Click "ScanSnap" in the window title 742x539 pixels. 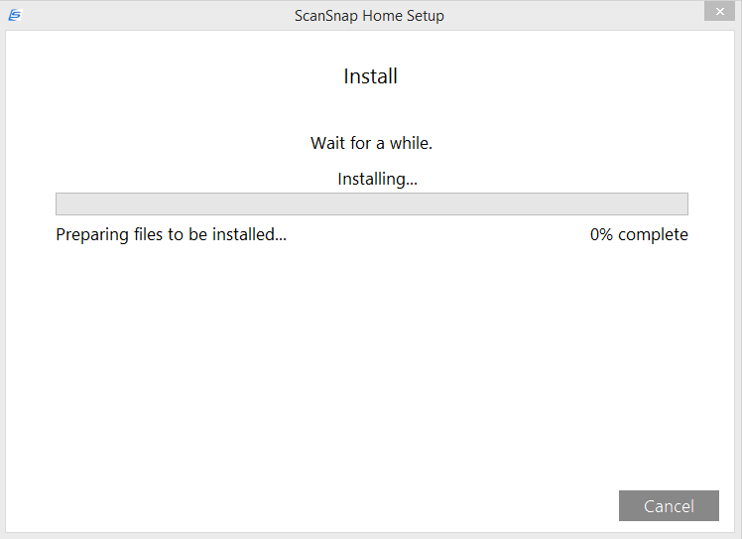[324, 16]
